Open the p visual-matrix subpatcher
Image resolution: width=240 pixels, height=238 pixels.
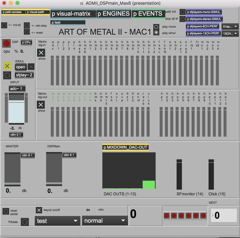coord(73,14)
